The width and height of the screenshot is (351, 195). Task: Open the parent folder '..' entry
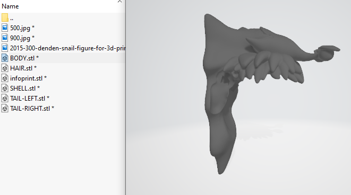tap(63, 18)
